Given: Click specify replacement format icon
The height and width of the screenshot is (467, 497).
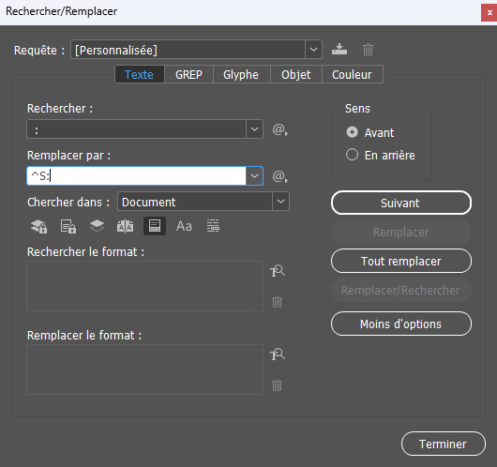Looking at the screenshot, I should pos(278,354).
